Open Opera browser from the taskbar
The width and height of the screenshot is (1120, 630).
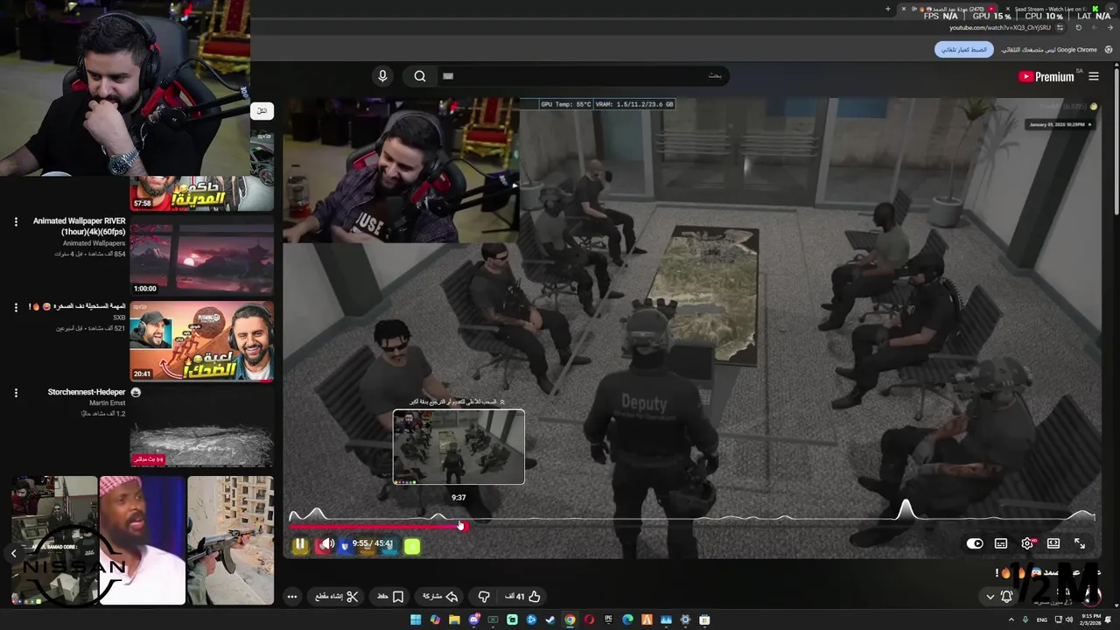point(589,619)
